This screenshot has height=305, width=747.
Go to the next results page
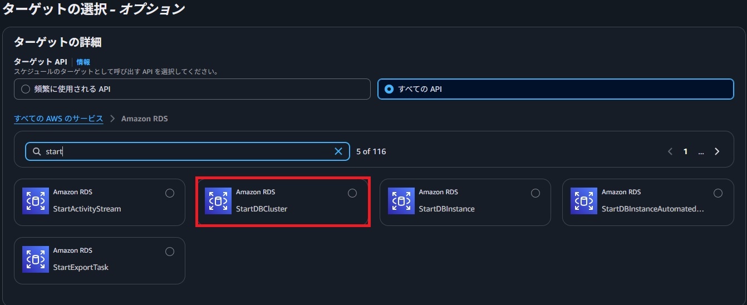(717, 151)
